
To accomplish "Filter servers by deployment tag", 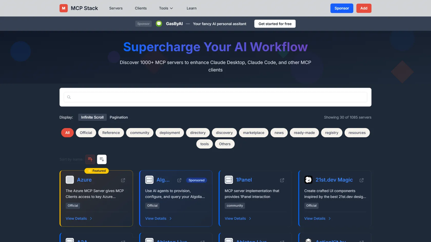I will (x=170, y=133).
